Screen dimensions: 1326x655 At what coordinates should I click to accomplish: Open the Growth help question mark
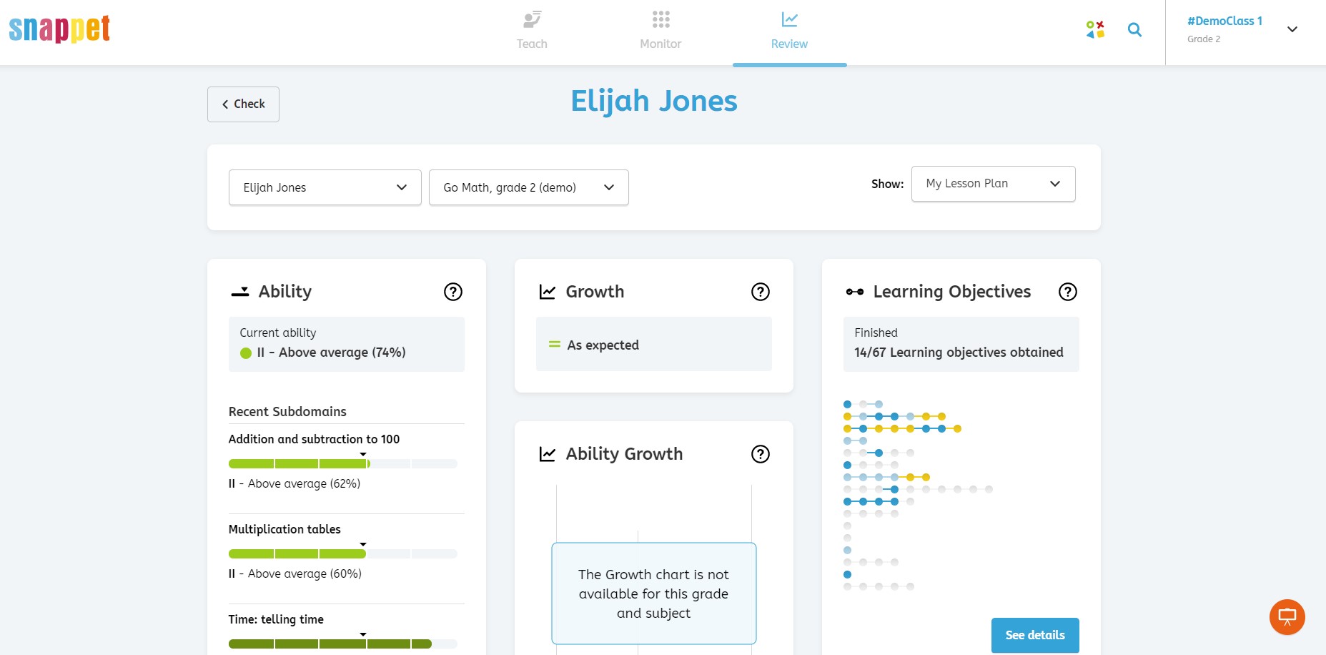tap(761, 292)
